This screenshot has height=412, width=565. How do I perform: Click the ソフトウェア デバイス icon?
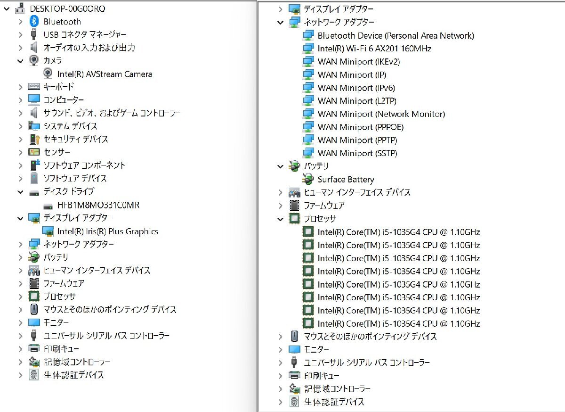34,178
